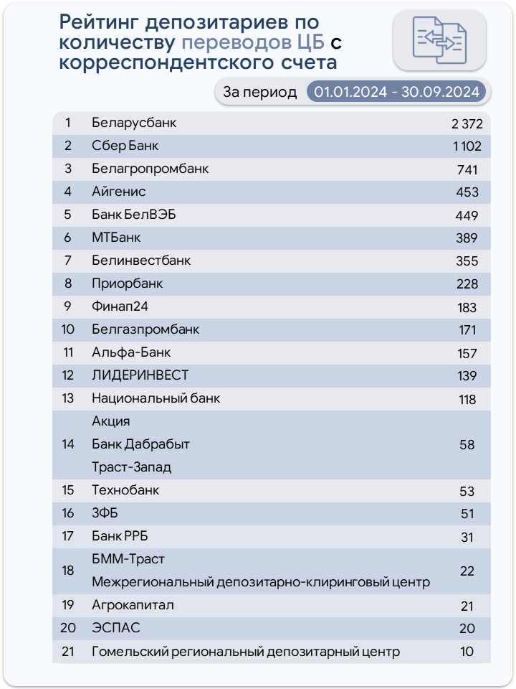The image size is (516, 689).
Task: Select 'ЭСПАС' entry
Action: [x=116, y=628]
